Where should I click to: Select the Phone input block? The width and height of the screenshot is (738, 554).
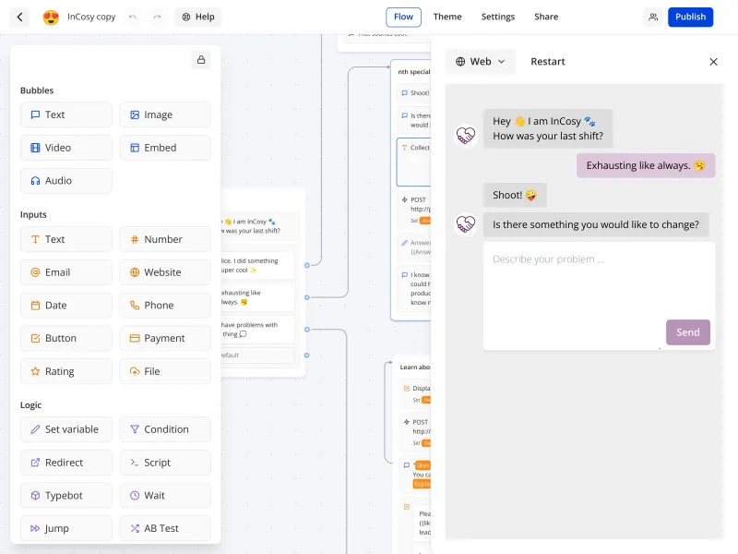(165, 306)
